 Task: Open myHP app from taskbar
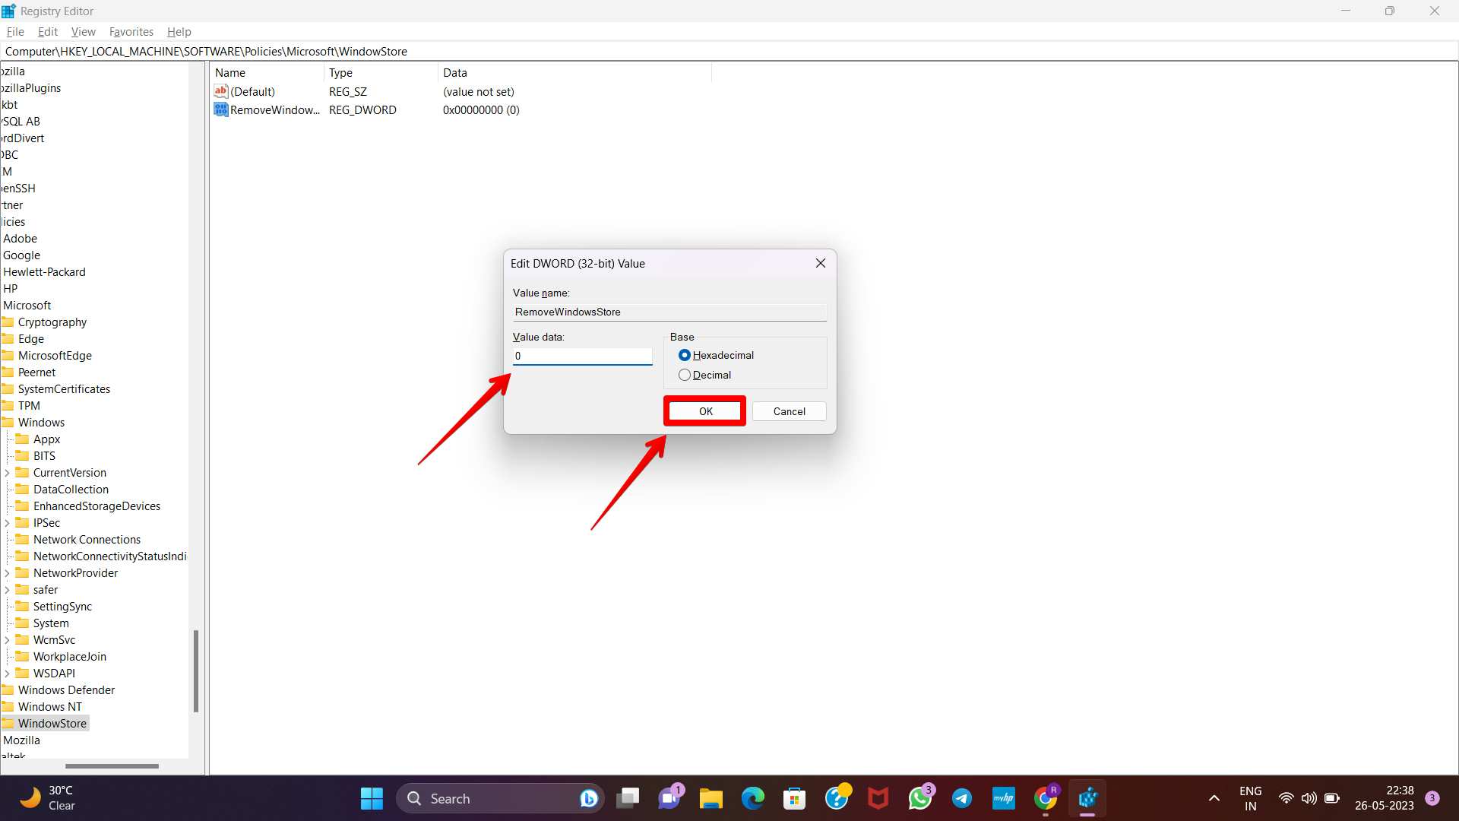click(1004, 798)
